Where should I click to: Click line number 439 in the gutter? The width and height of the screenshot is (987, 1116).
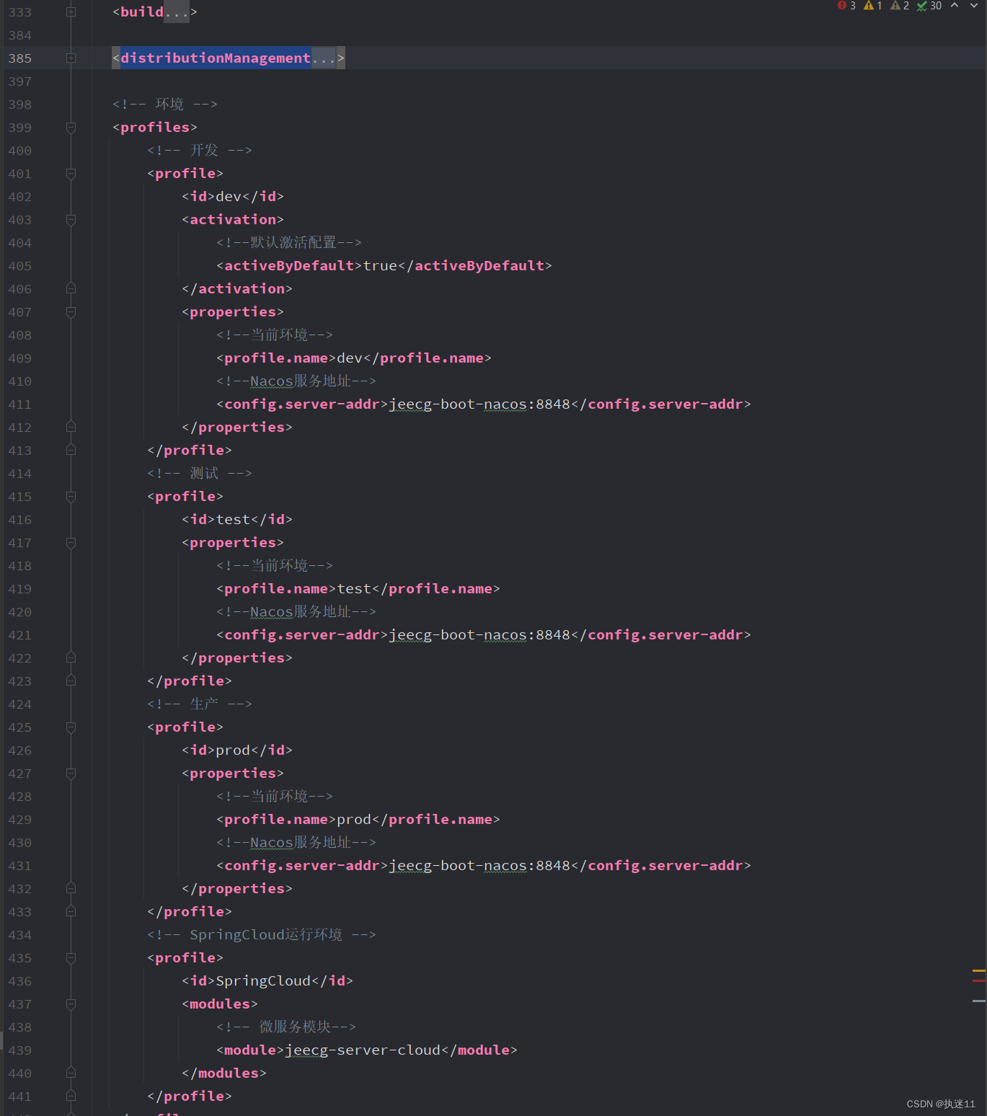20,1050
